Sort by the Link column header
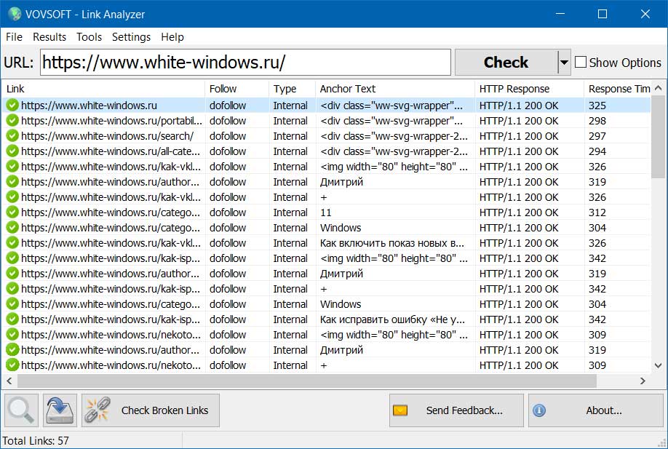 point(104,89)
